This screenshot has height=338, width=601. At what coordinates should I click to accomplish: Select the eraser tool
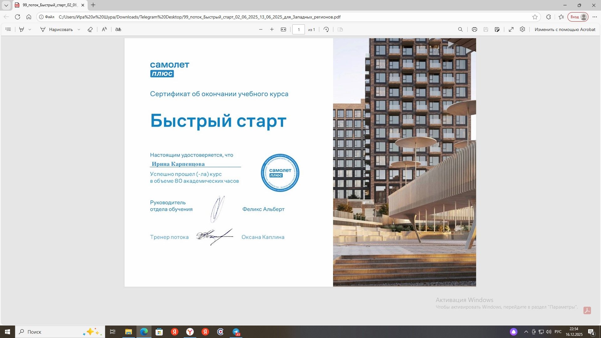90,29
